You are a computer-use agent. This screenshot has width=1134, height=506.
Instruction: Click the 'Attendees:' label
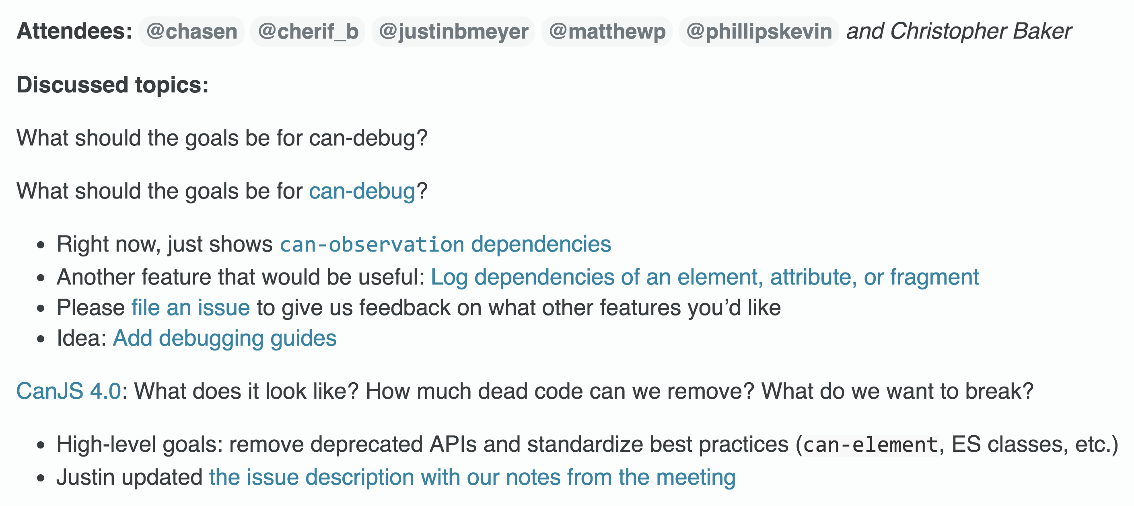tap(74, 31)
